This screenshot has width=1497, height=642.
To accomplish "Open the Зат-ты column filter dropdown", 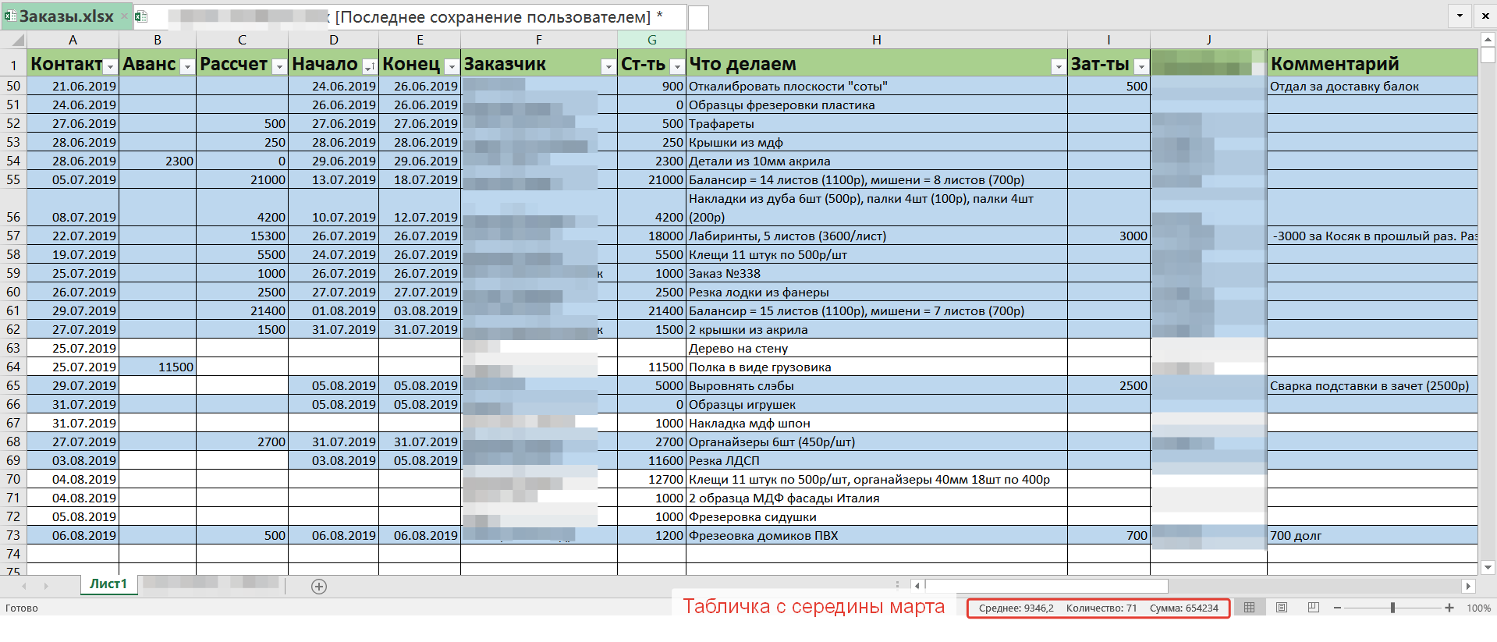I will pyautogui.click(x=1141, y=66).
